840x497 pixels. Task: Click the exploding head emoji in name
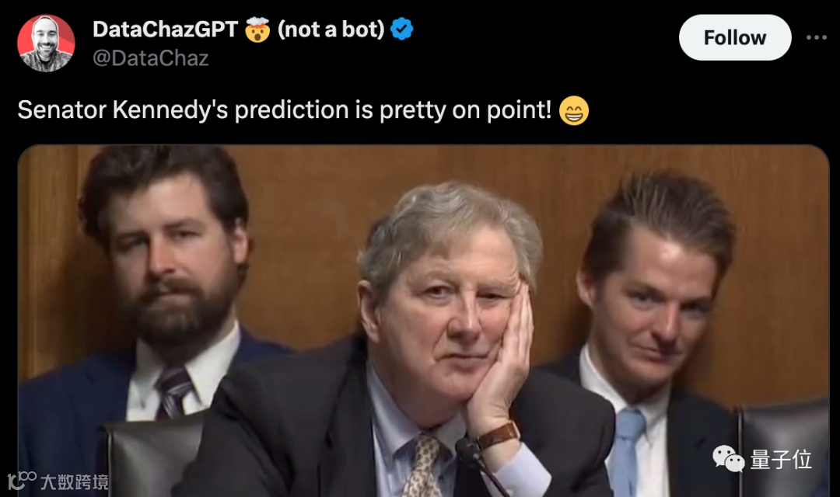pos(257,30)
